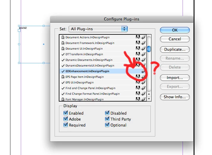The image size is (212, 155).
Task: Select EPS UI.InDesignPlugin row
Action: click(x=103, y=82)
